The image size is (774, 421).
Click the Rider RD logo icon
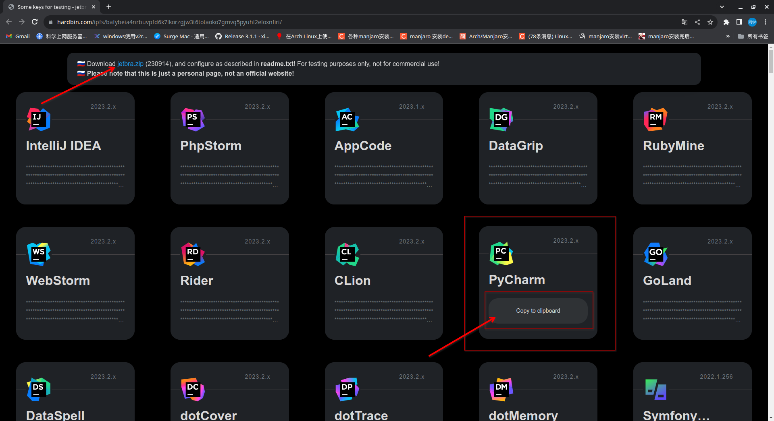(x=193, y=254)
